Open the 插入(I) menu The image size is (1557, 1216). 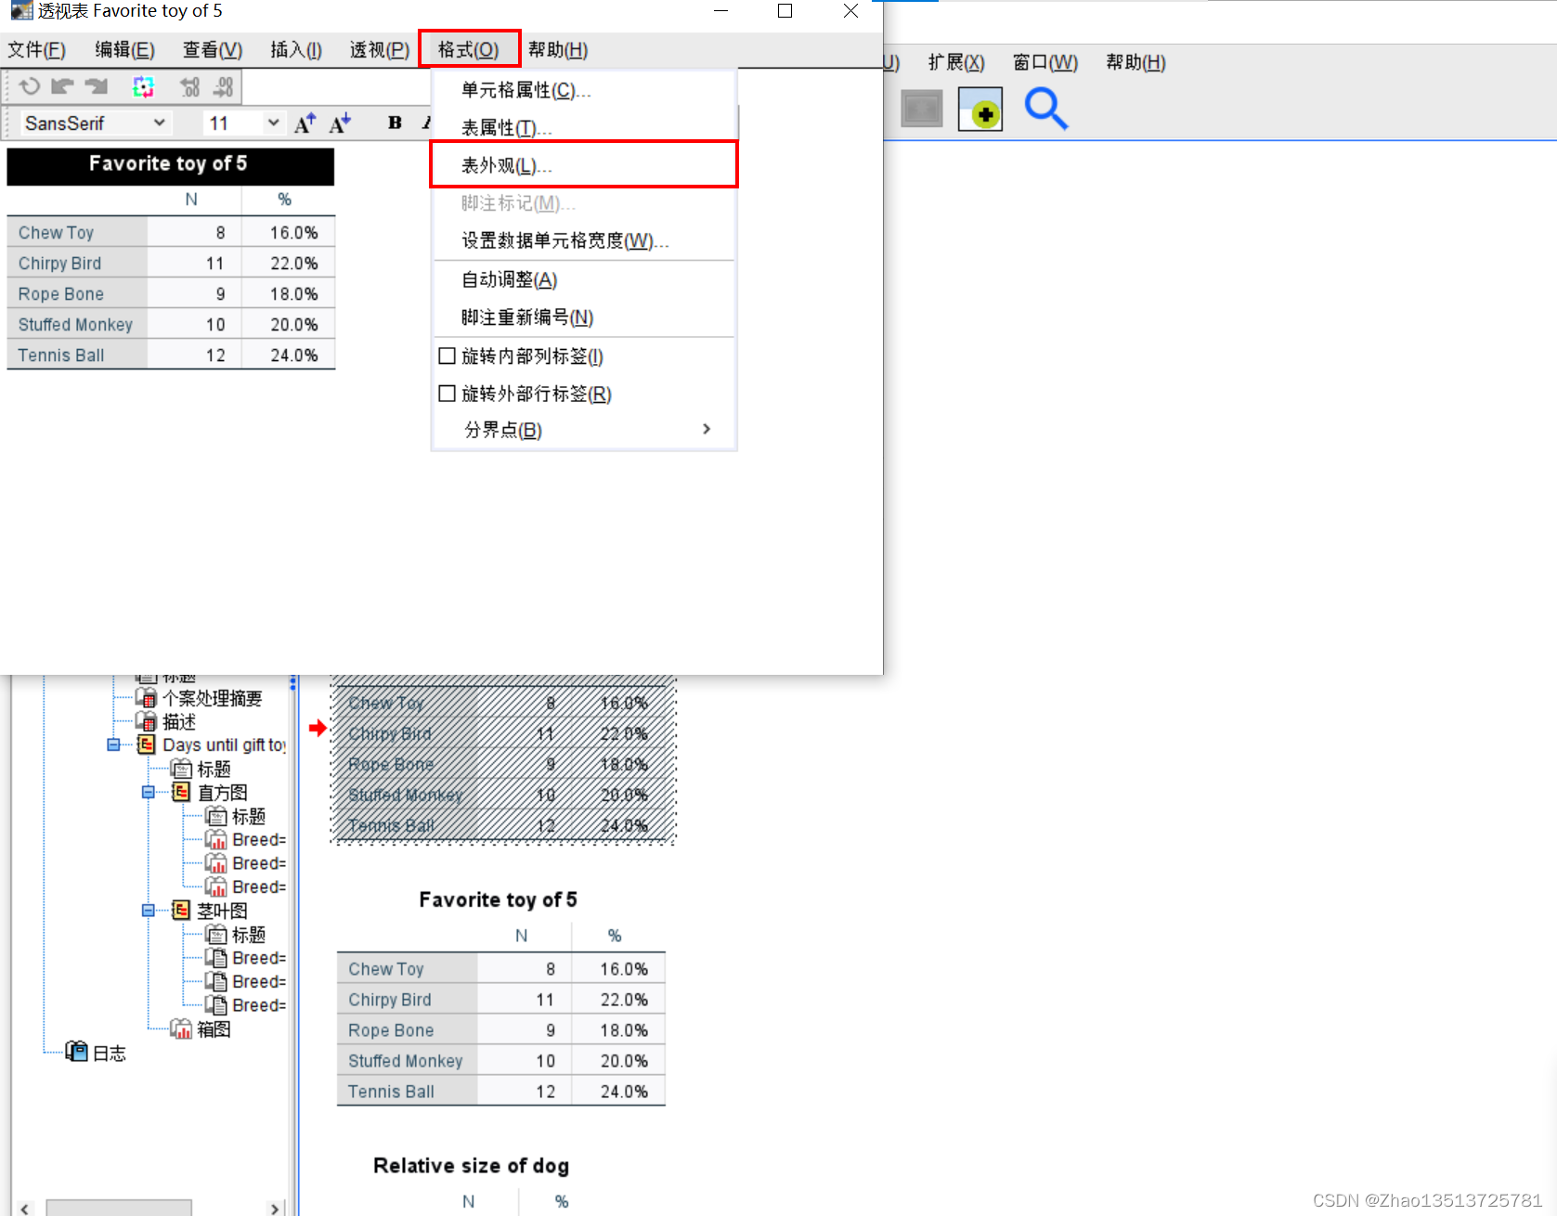pos(296,50)
